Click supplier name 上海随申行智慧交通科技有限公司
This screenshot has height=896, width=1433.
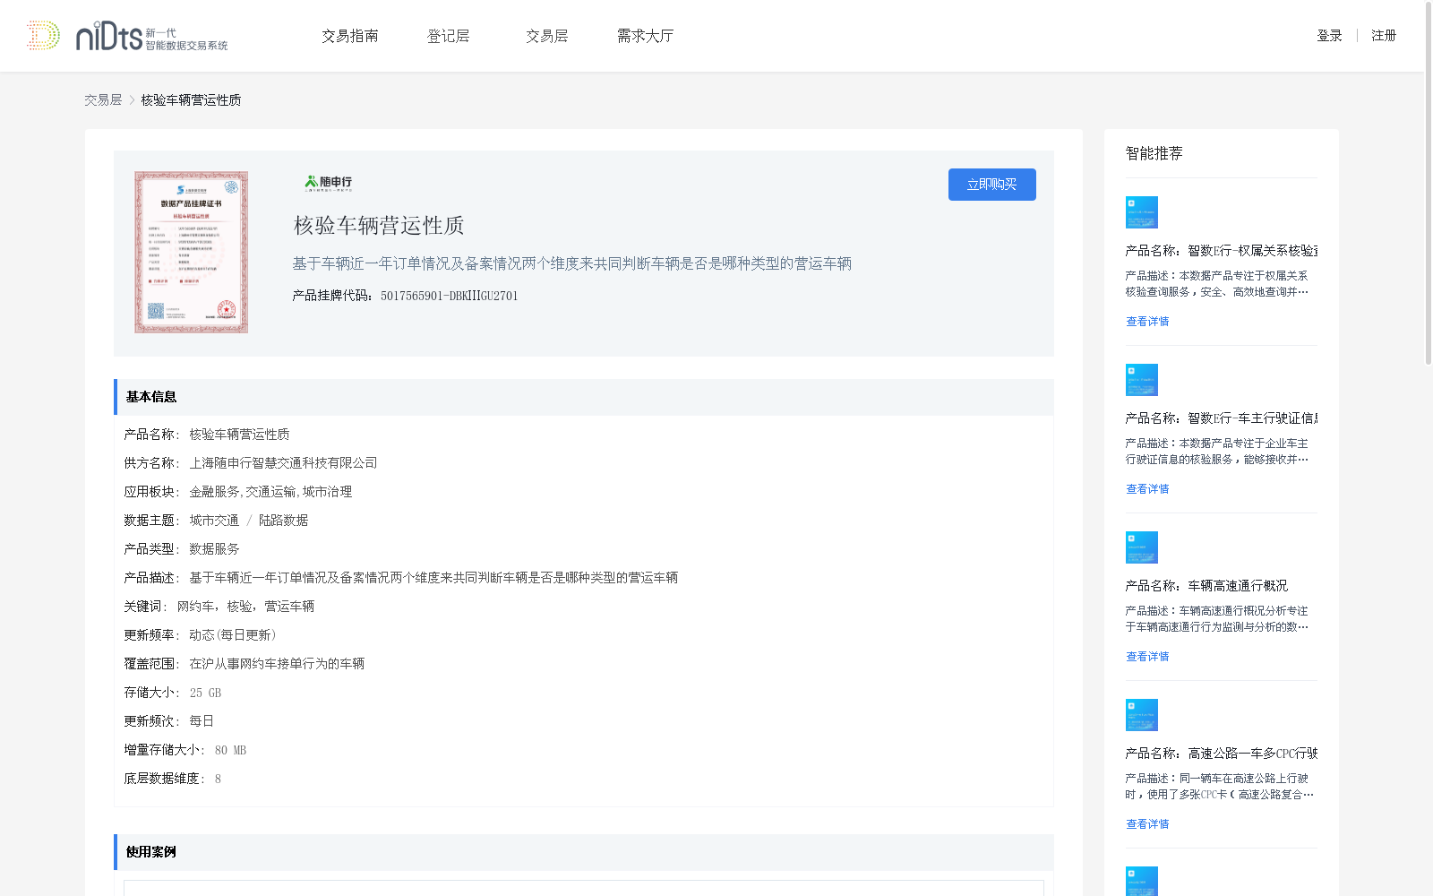point(283,463)
